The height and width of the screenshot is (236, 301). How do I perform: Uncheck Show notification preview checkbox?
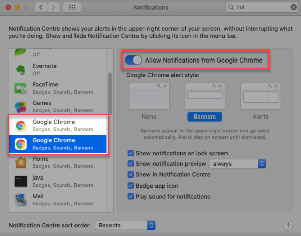tap(131, 164)
